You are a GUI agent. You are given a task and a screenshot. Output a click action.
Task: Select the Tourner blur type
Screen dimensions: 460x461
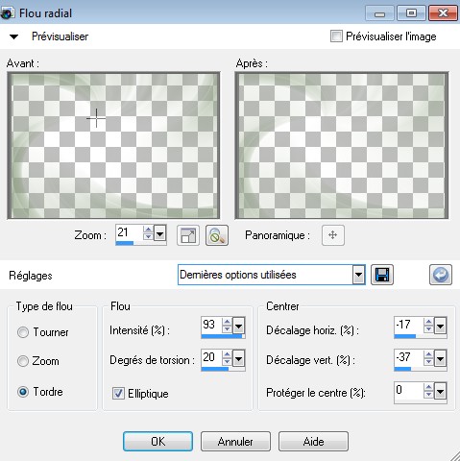(23, 332)
